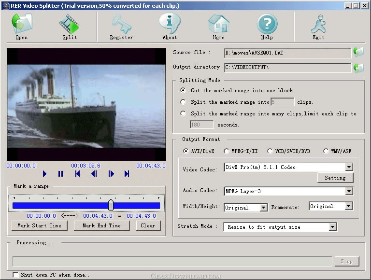Open the Stretch Mode dropdown
The image size is (371, 280).
(x=332, y=227)
